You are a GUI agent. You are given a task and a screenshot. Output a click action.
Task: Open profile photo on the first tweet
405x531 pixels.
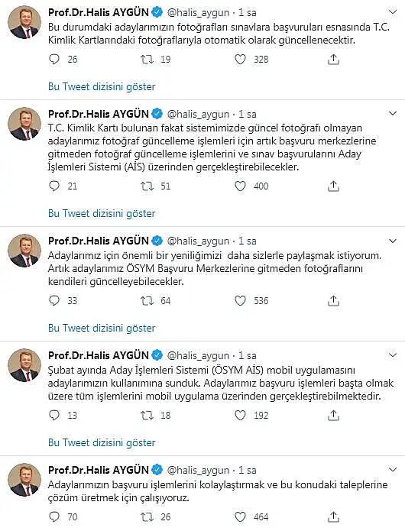(24, 22)
